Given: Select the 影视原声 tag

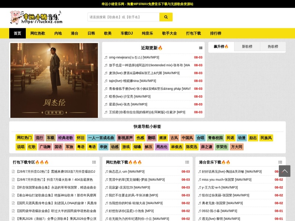Looking at the screenshot, I should pos(125,138).
